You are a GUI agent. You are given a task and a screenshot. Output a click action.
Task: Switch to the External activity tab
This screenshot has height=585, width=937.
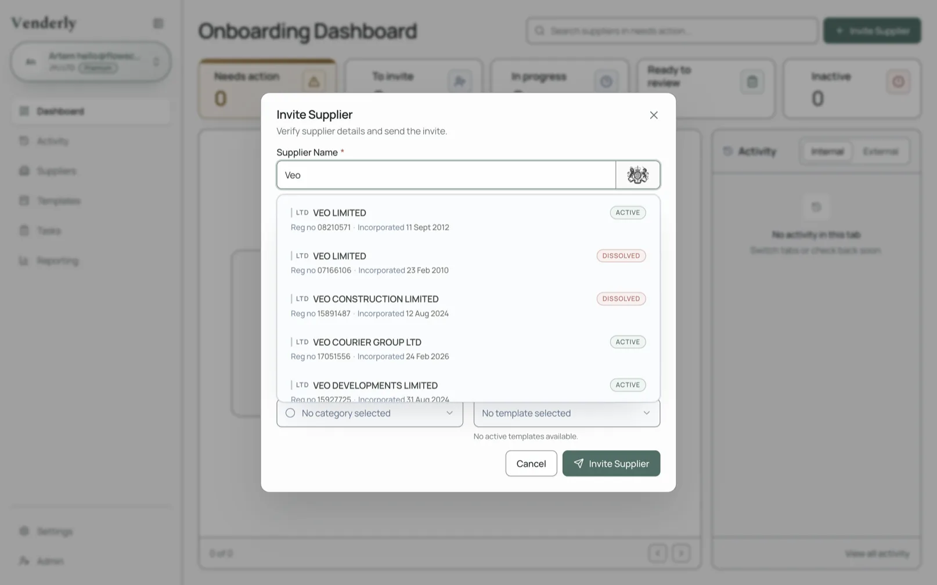pyautogui.click(x=881, y=151)
